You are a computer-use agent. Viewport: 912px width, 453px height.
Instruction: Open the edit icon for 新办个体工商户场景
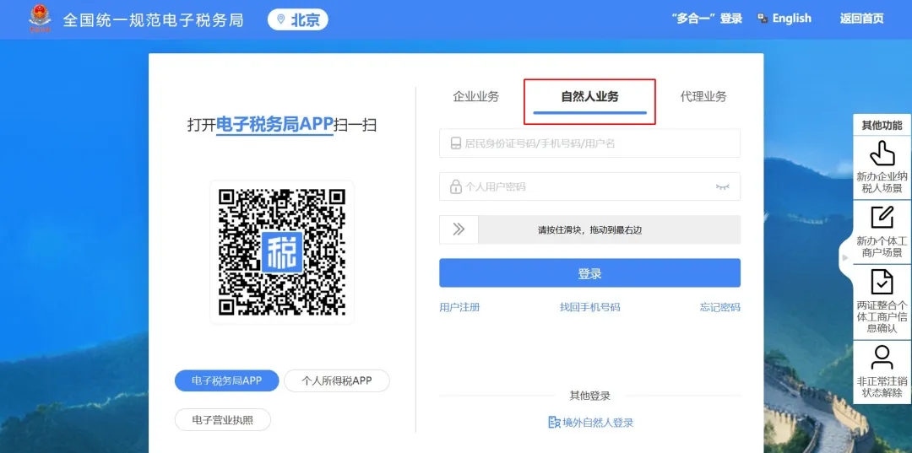pos(882,217)
